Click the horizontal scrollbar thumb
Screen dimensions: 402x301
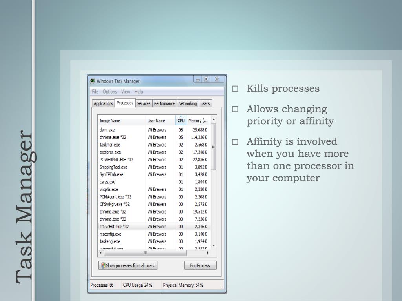[145, 253]
